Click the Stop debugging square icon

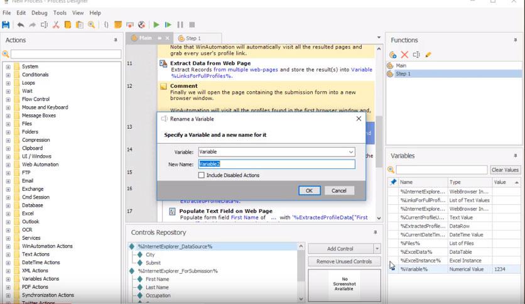[192, 24]
